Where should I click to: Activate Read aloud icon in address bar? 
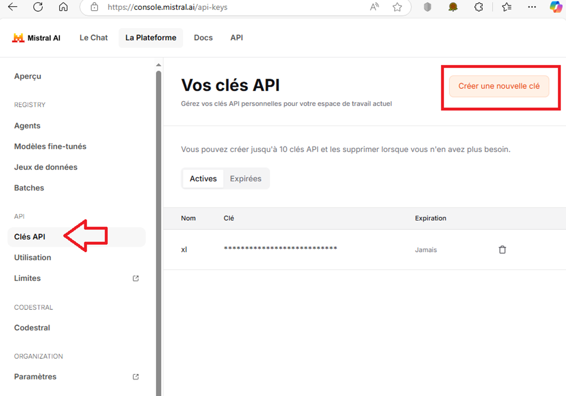coord(374,7)
